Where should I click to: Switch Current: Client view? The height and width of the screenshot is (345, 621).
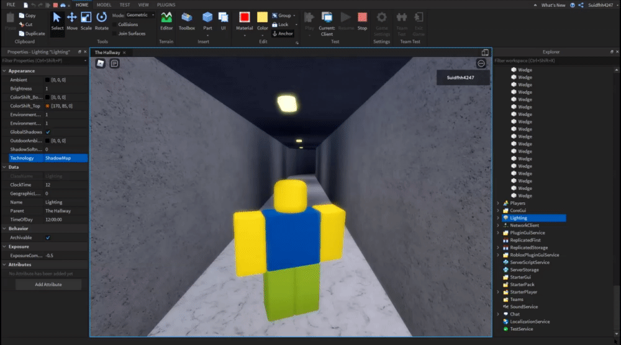[327, 24]
